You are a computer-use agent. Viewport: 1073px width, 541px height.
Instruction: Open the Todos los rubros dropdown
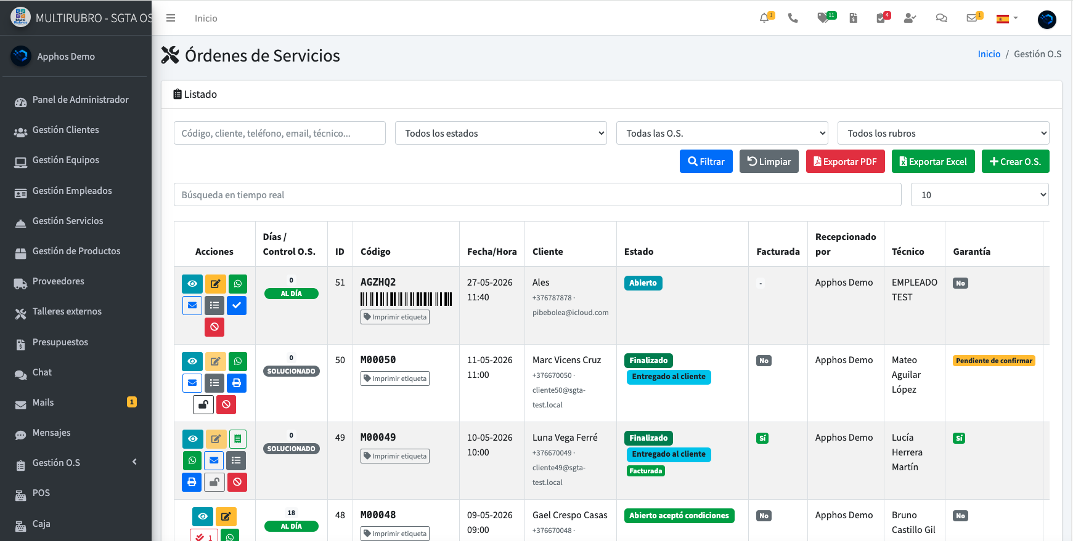tap(944, 133)
